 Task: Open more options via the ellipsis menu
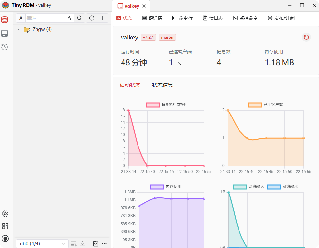[104, 244]
